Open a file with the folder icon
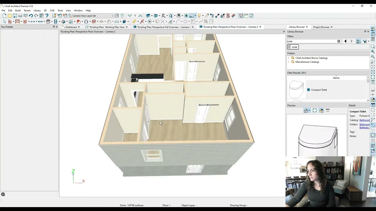376x211 pixels. tap(10, 16)
